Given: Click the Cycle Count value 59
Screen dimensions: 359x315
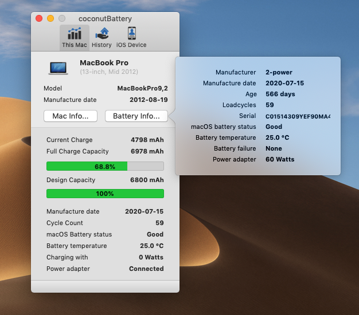Looking at the screenshot, I should (159, 223).
